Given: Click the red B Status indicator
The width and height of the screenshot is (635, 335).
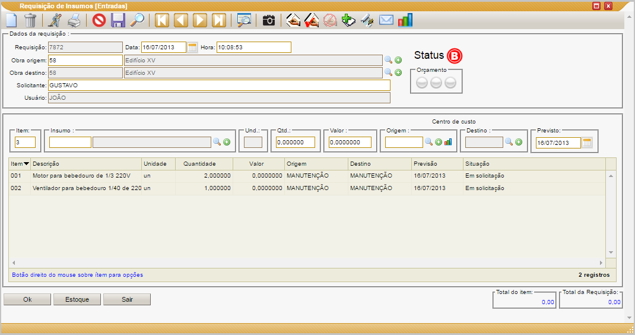Looking at the screenshot, I should click(455, 56).
